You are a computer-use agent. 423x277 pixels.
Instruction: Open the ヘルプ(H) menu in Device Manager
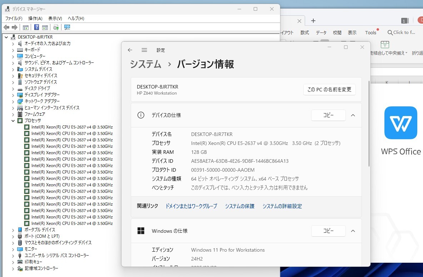click(x=76, y=18)
